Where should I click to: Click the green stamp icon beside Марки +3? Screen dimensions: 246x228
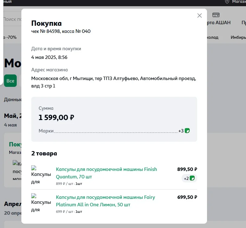187,131
